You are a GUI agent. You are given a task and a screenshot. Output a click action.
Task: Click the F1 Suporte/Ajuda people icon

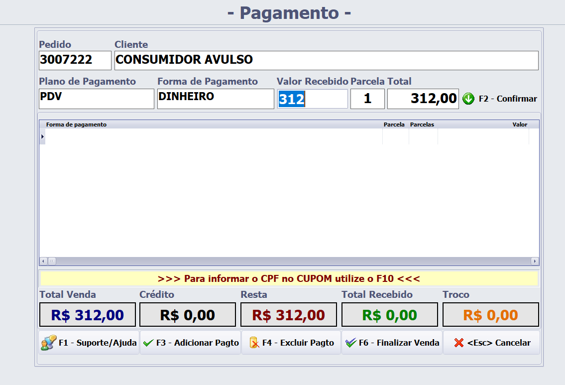tap(48, 343)
